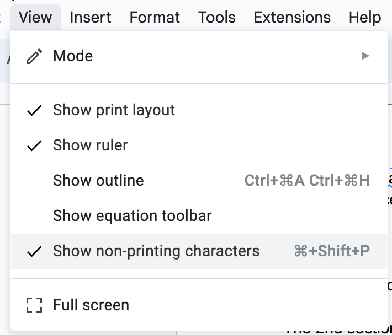Open the Extensions menu
Screen dimensions: 392x335
click(x=292, y=18)
